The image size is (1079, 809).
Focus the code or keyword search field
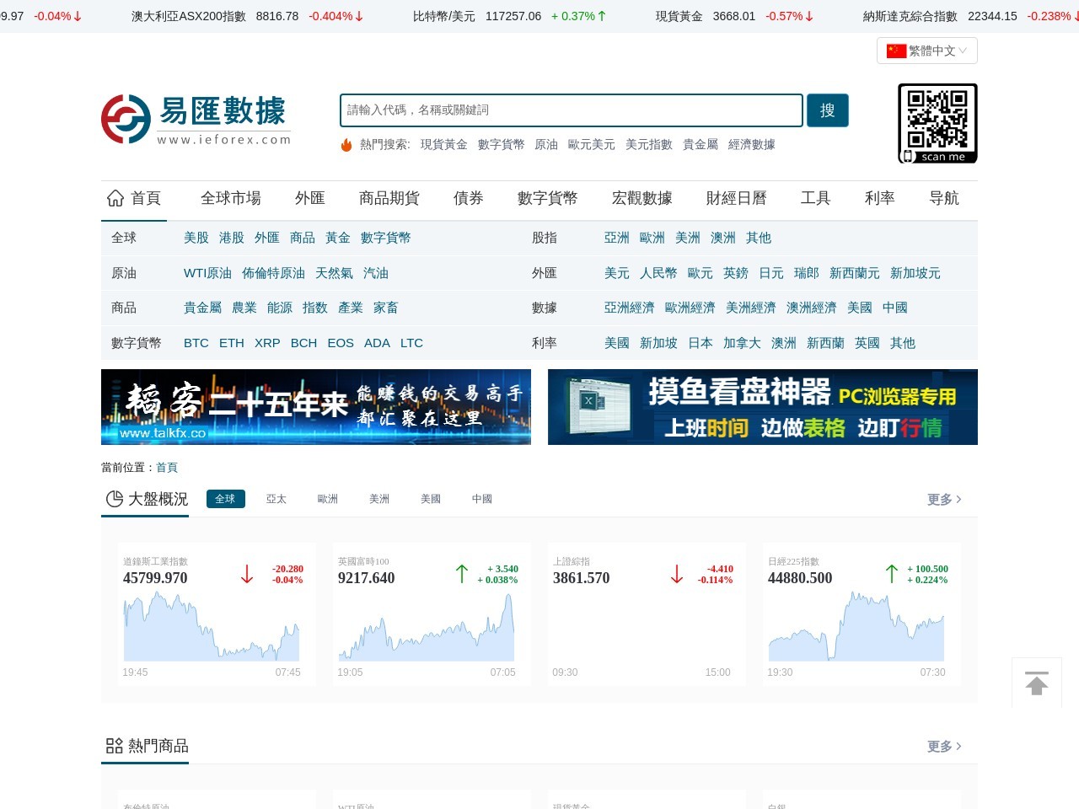click(572, 110)
